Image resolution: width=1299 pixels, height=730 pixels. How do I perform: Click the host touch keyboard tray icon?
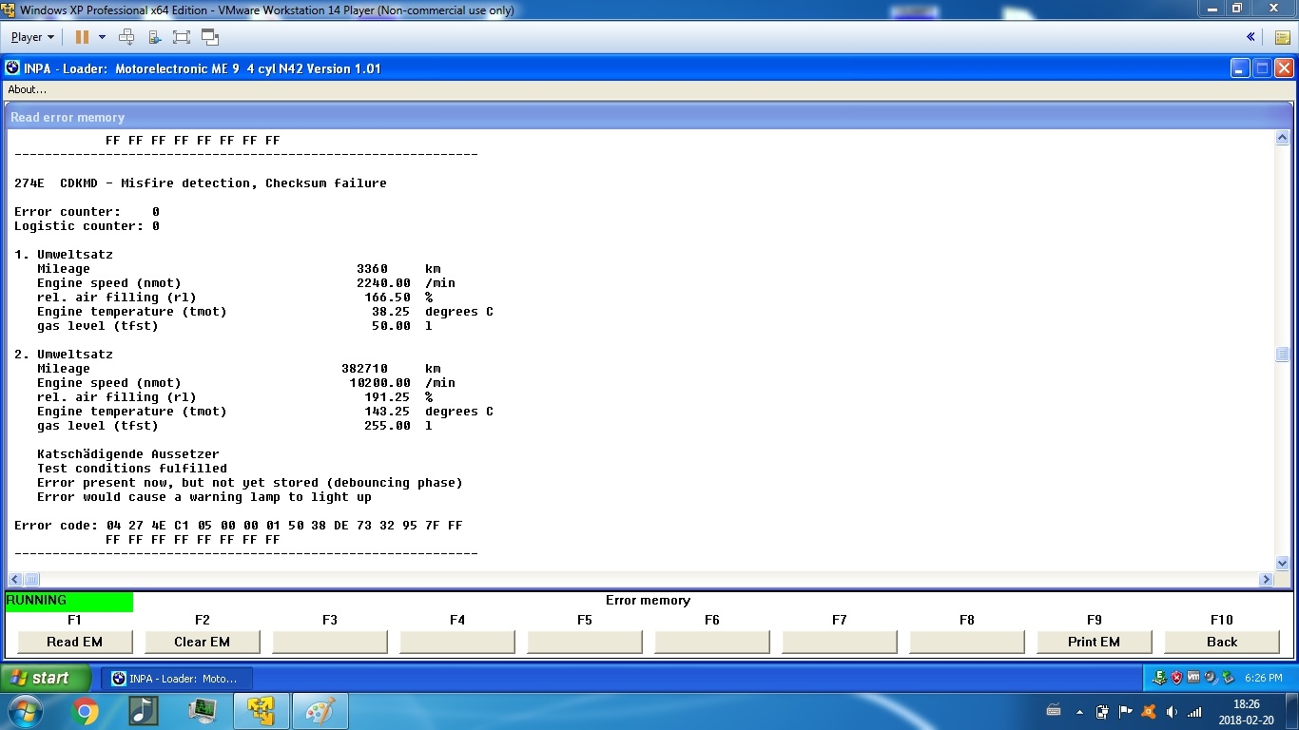[1054, 711]
